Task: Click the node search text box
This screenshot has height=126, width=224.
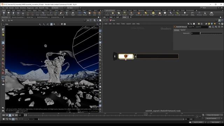Action: click(x=156, y=56)
